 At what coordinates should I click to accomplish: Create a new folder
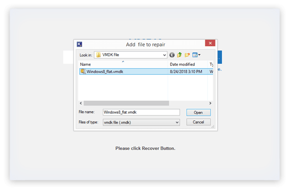click(x=187, y=55)
